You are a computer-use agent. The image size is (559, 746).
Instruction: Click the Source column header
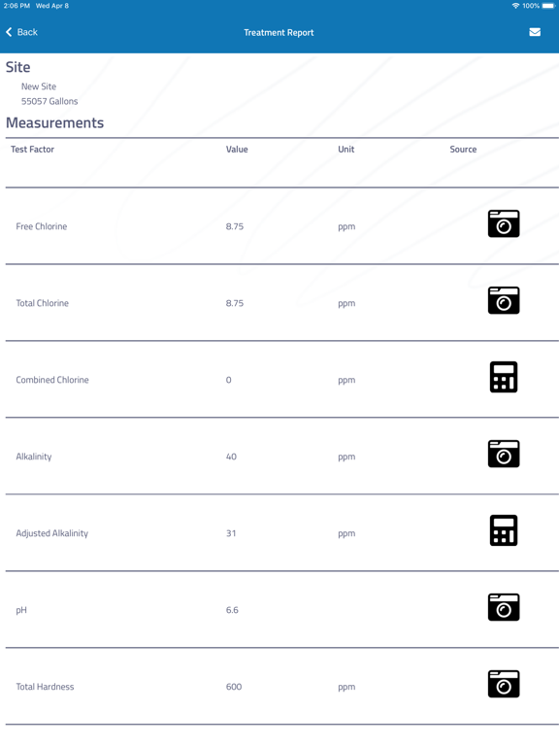coord(463,149)
